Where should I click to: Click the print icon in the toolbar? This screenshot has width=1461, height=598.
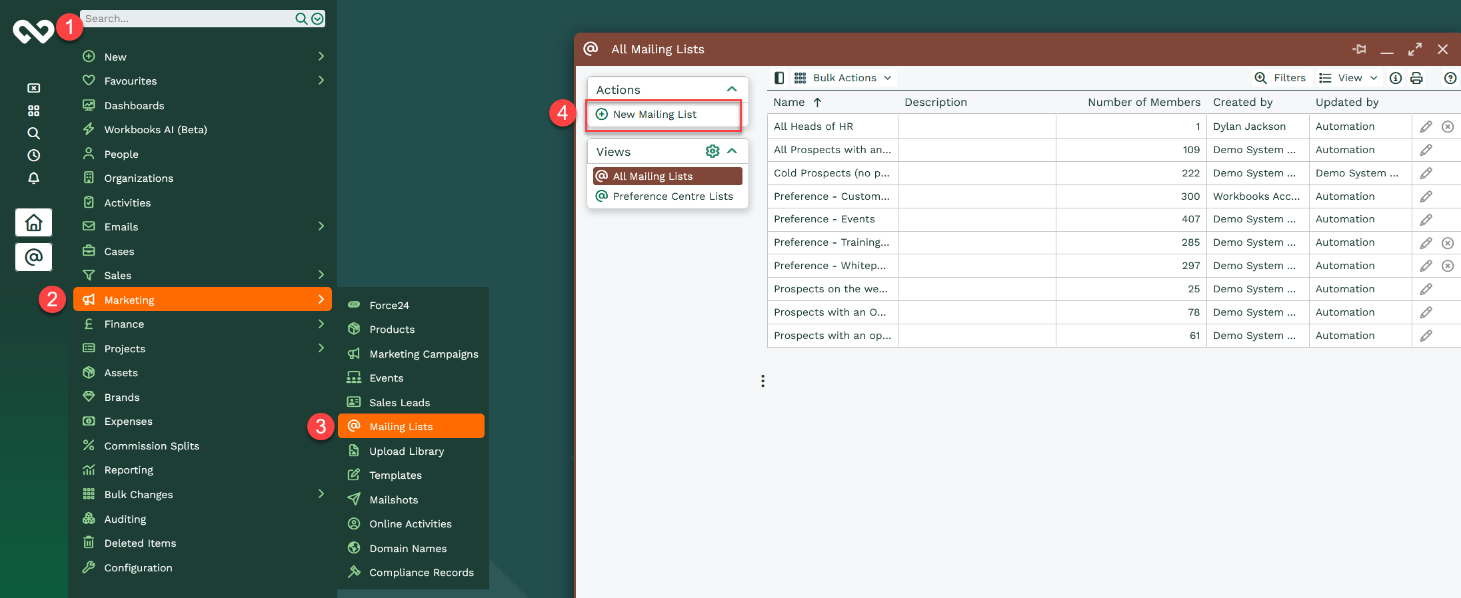[1416, 78]
